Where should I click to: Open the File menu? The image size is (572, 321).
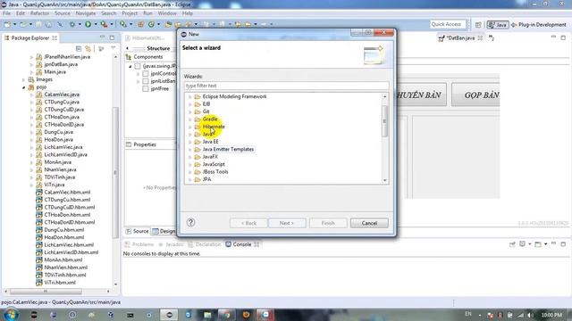(6, 13)
